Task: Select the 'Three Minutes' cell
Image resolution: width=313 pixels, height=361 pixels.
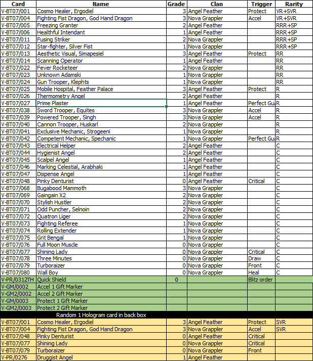Action: click(101, 258)
